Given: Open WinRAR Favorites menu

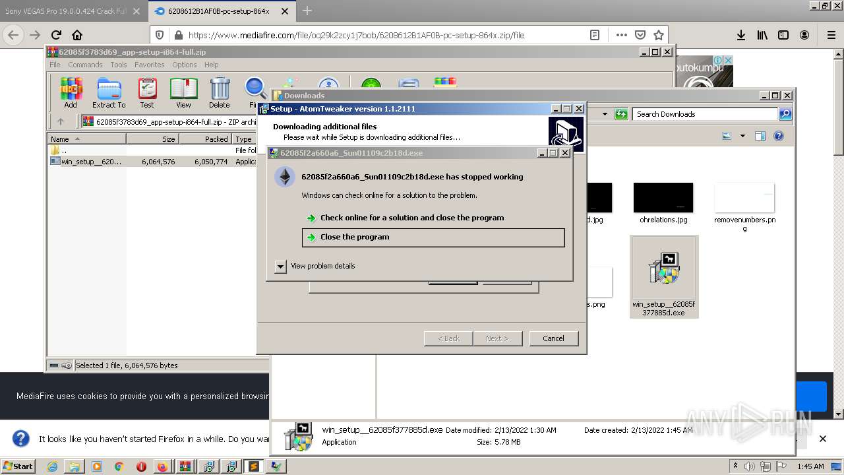Looking at the screenshot, I should (x=150, y=65).
